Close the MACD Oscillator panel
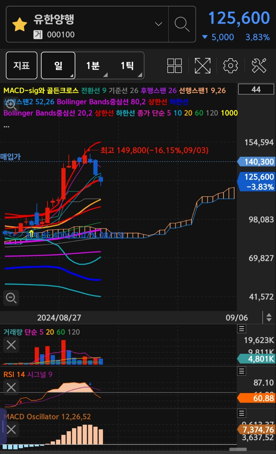 coord(11,429)
